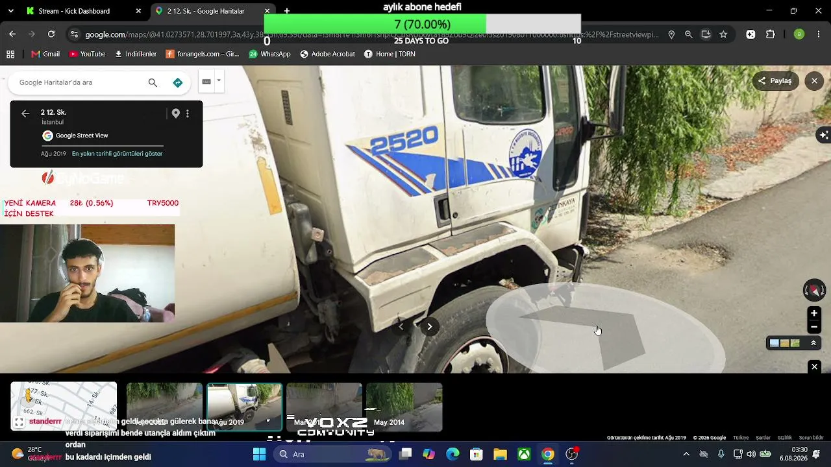
Task: Bookmark this page with the star icon
Action: click(x=723, y=34)
